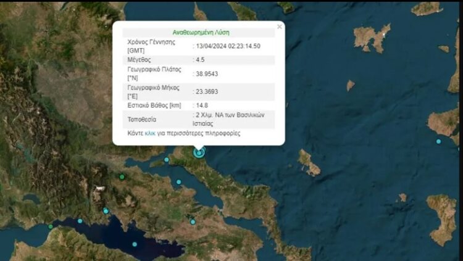The height and width of the screenshot is (261, 463).
Task: Select the green earthquake marker on central mainland
Action: tap(122, 177)
